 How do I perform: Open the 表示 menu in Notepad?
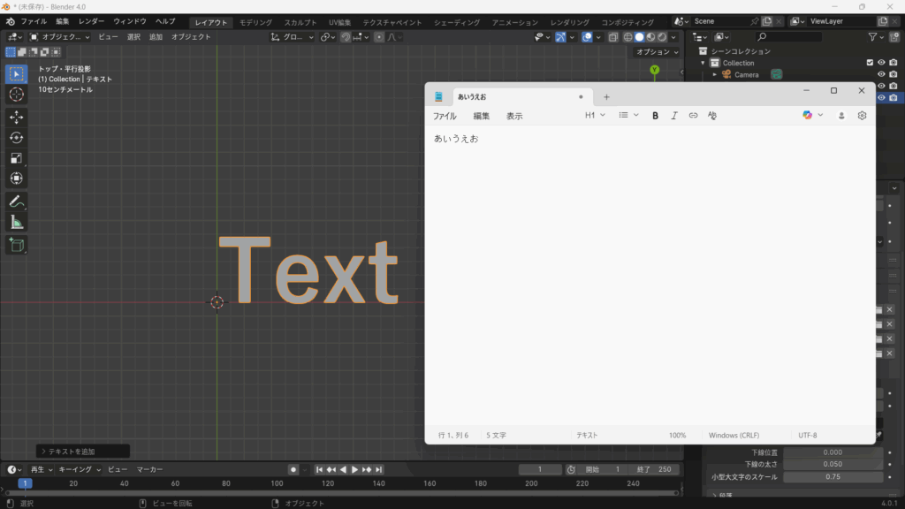tap(514, 116)
